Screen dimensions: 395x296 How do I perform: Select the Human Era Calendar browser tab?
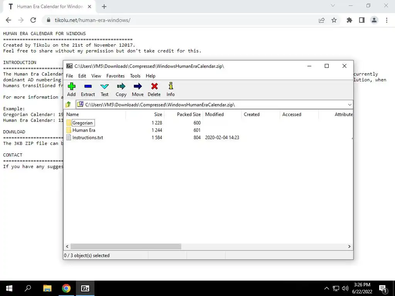[49, 7]
